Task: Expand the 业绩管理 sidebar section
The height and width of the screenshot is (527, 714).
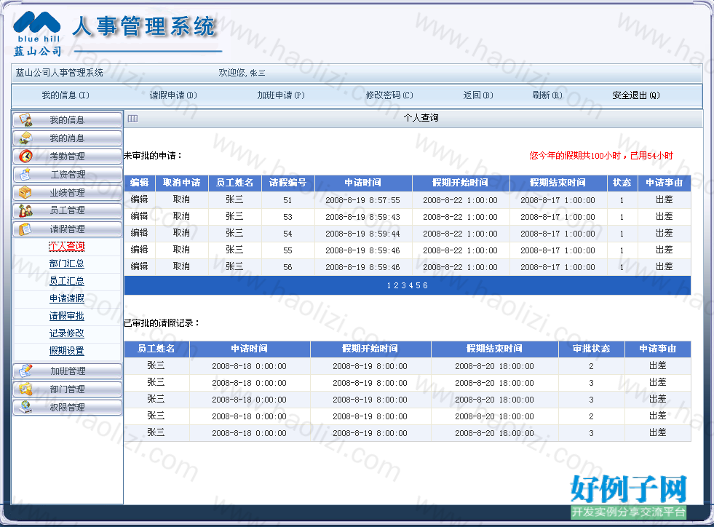Action: coord(68,193)
